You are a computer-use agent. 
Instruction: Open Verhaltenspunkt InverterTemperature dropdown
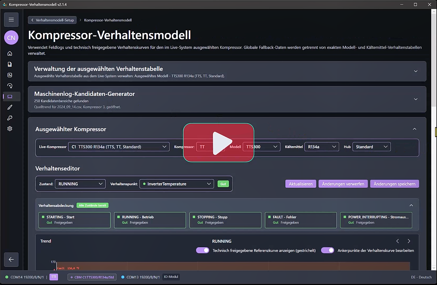(x=177, y=184)
